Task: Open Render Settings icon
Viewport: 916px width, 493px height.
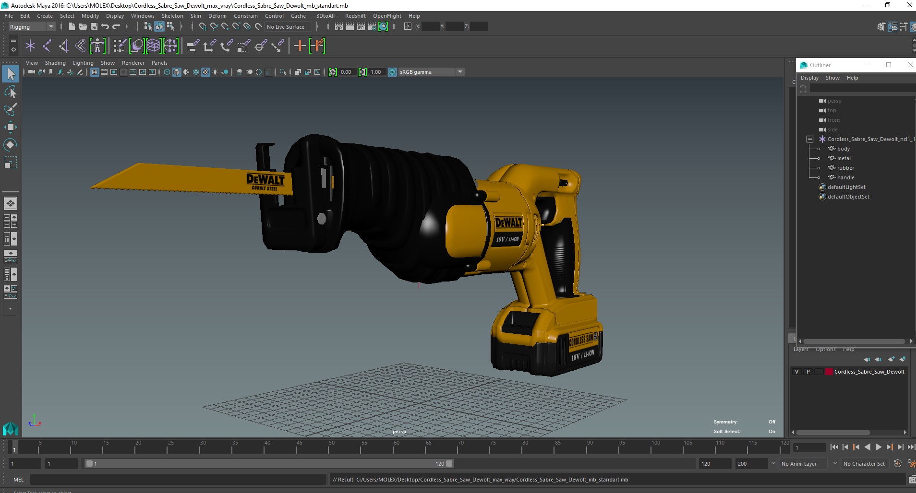Action: pyautogui.click(x=372, y=27)
